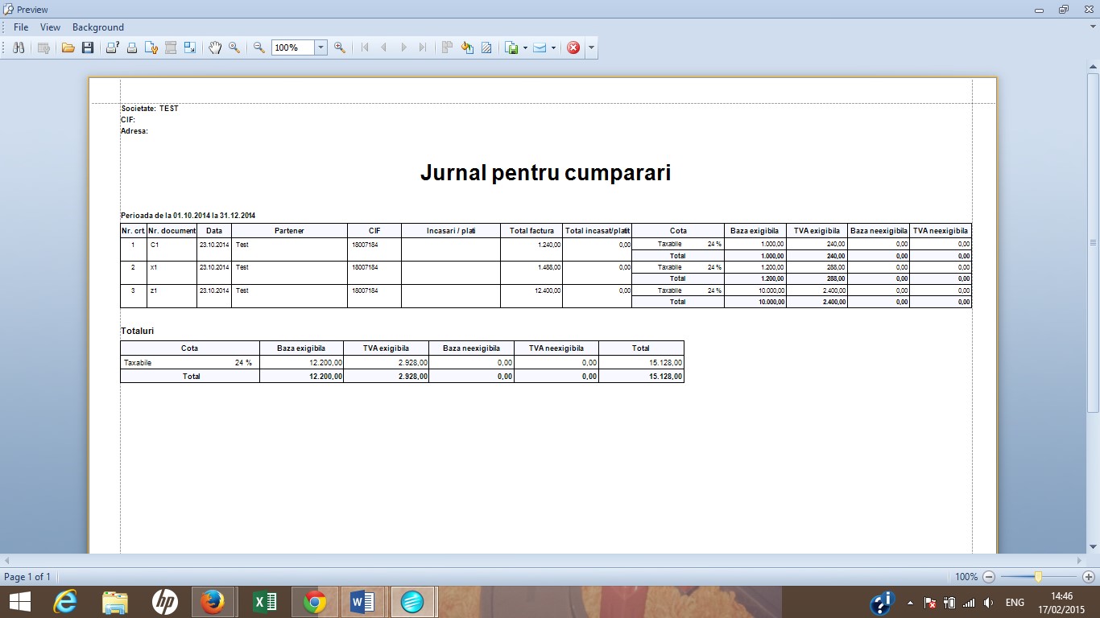This screenshot has height=618, width=1100.
Task: Click the plus button beside zoom slider
Action: [x=1089, y=577]
